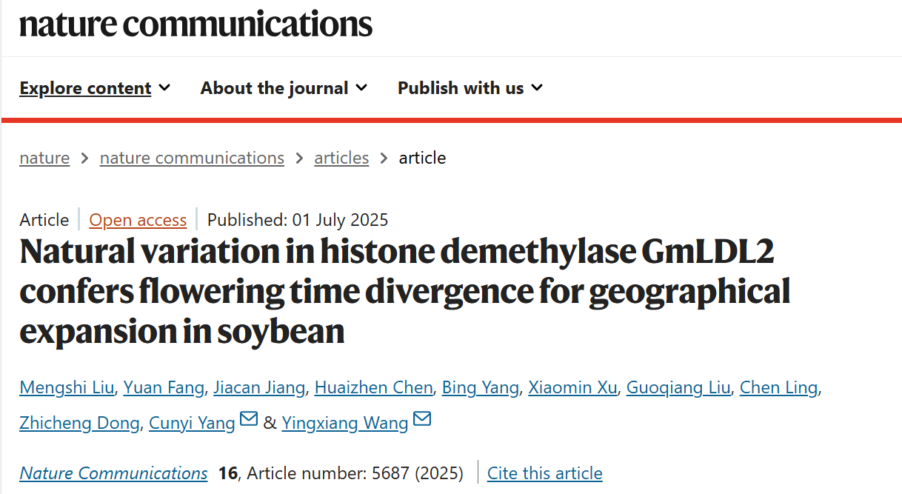Open the italic Nature Communications journal link
The image size is (902, 494).
tap(113, 473)
